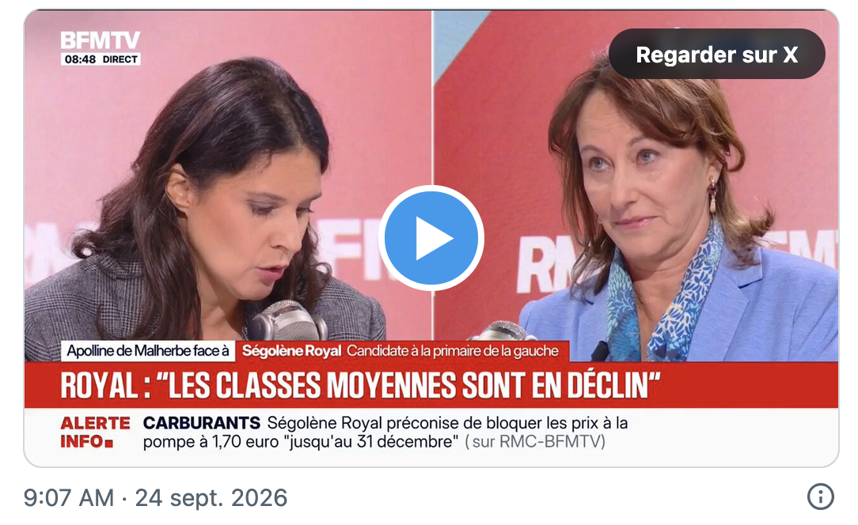Open the tweet info icon
Viewport: 858px width, 525px height.
pyautogui.click(x=820, y=497)
